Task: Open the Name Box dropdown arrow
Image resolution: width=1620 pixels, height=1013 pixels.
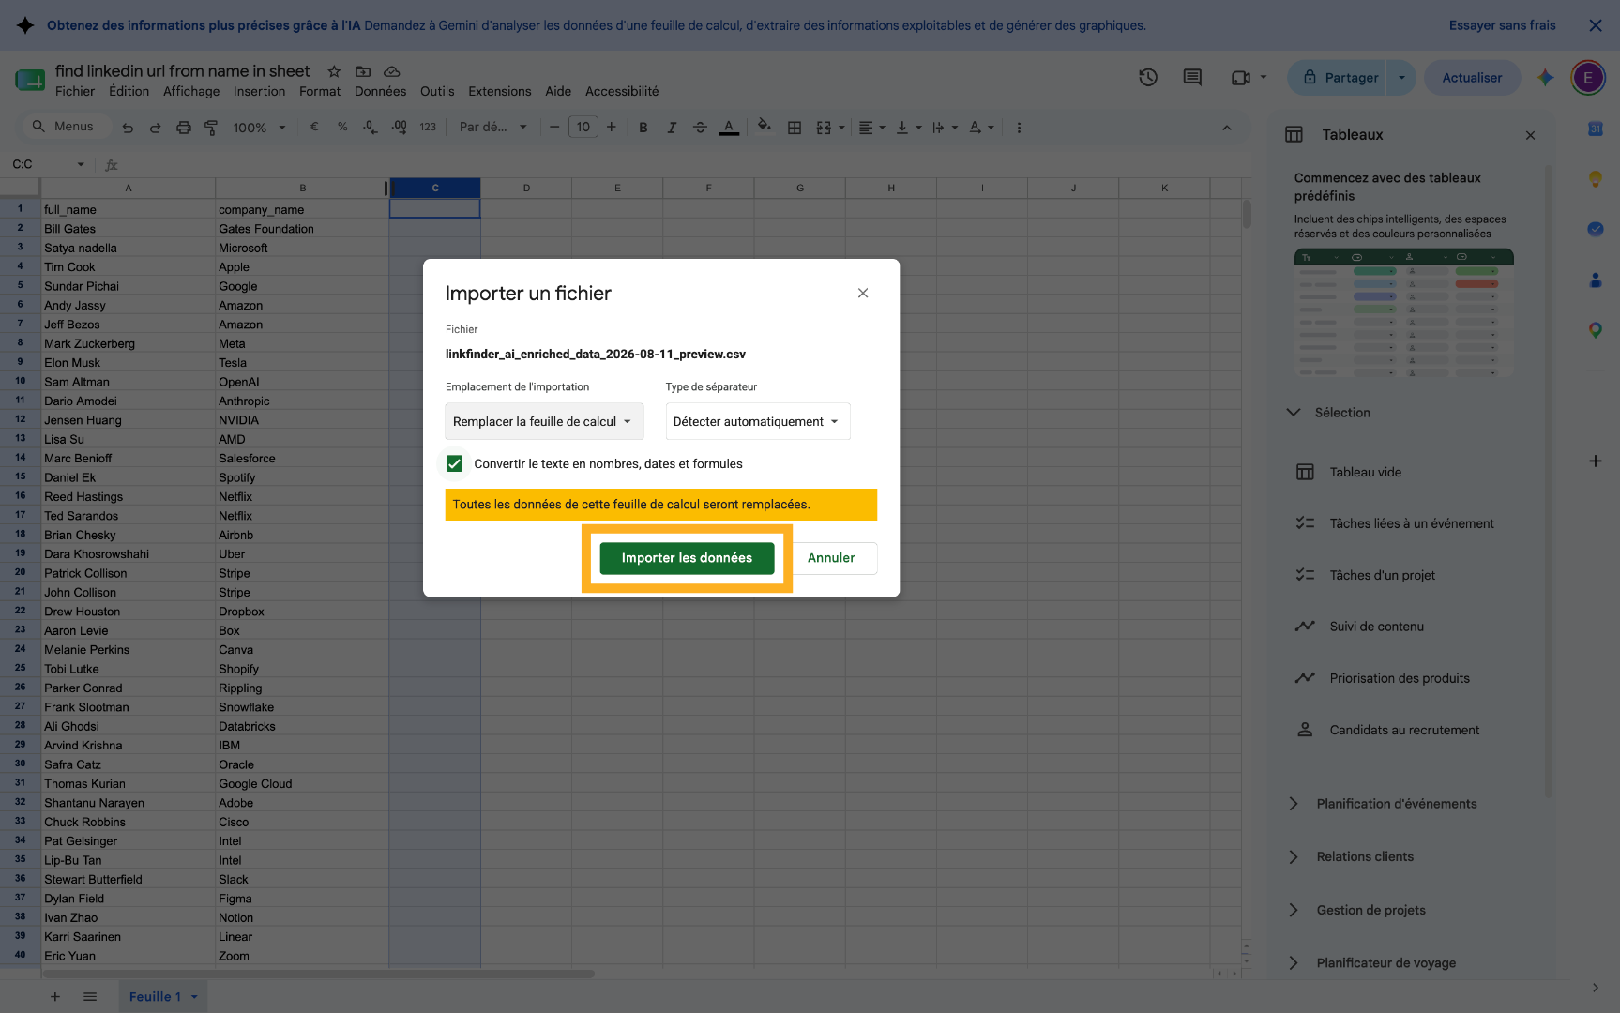Action: click(81, 165)
